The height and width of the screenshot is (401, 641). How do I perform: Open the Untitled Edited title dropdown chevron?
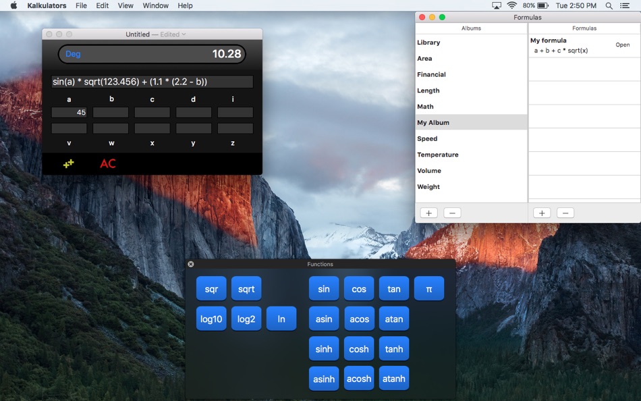click(184, 34)
